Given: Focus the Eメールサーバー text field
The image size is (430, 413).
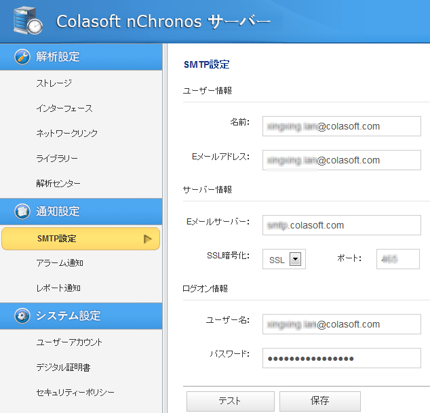Looking at the screenshot, I should click(x=341, y=225).
